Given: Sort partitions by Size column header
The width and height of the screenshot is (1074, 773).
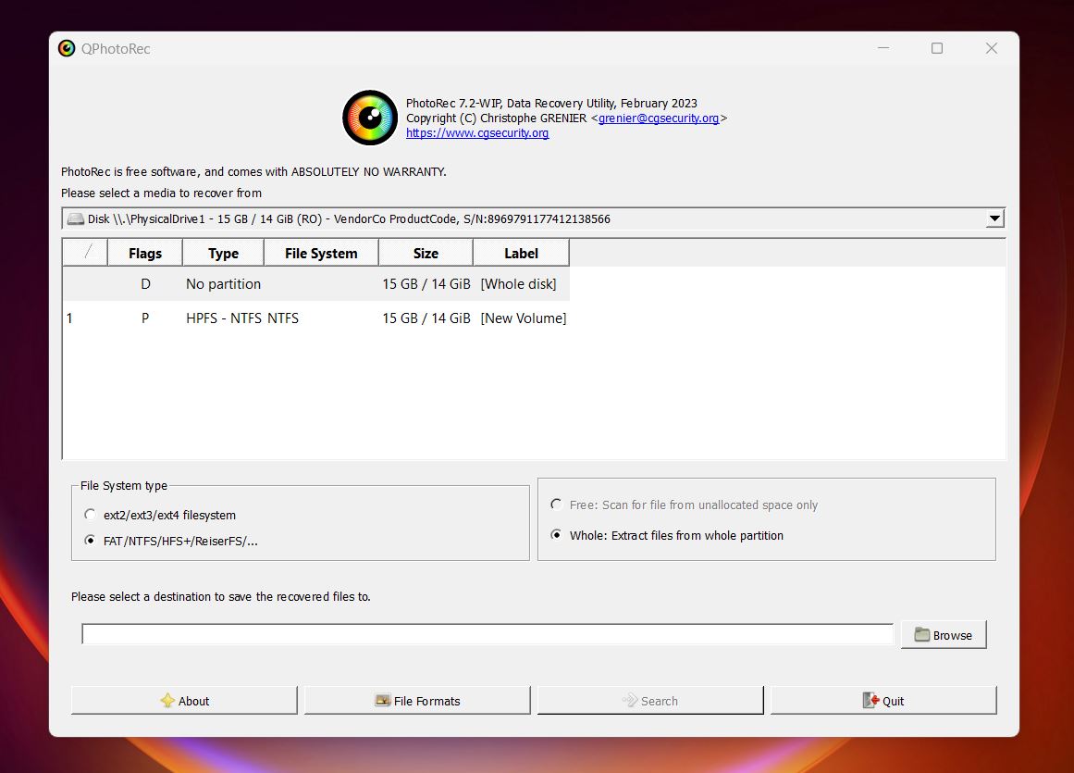Looking at the screenshot, I should point(426,253).
